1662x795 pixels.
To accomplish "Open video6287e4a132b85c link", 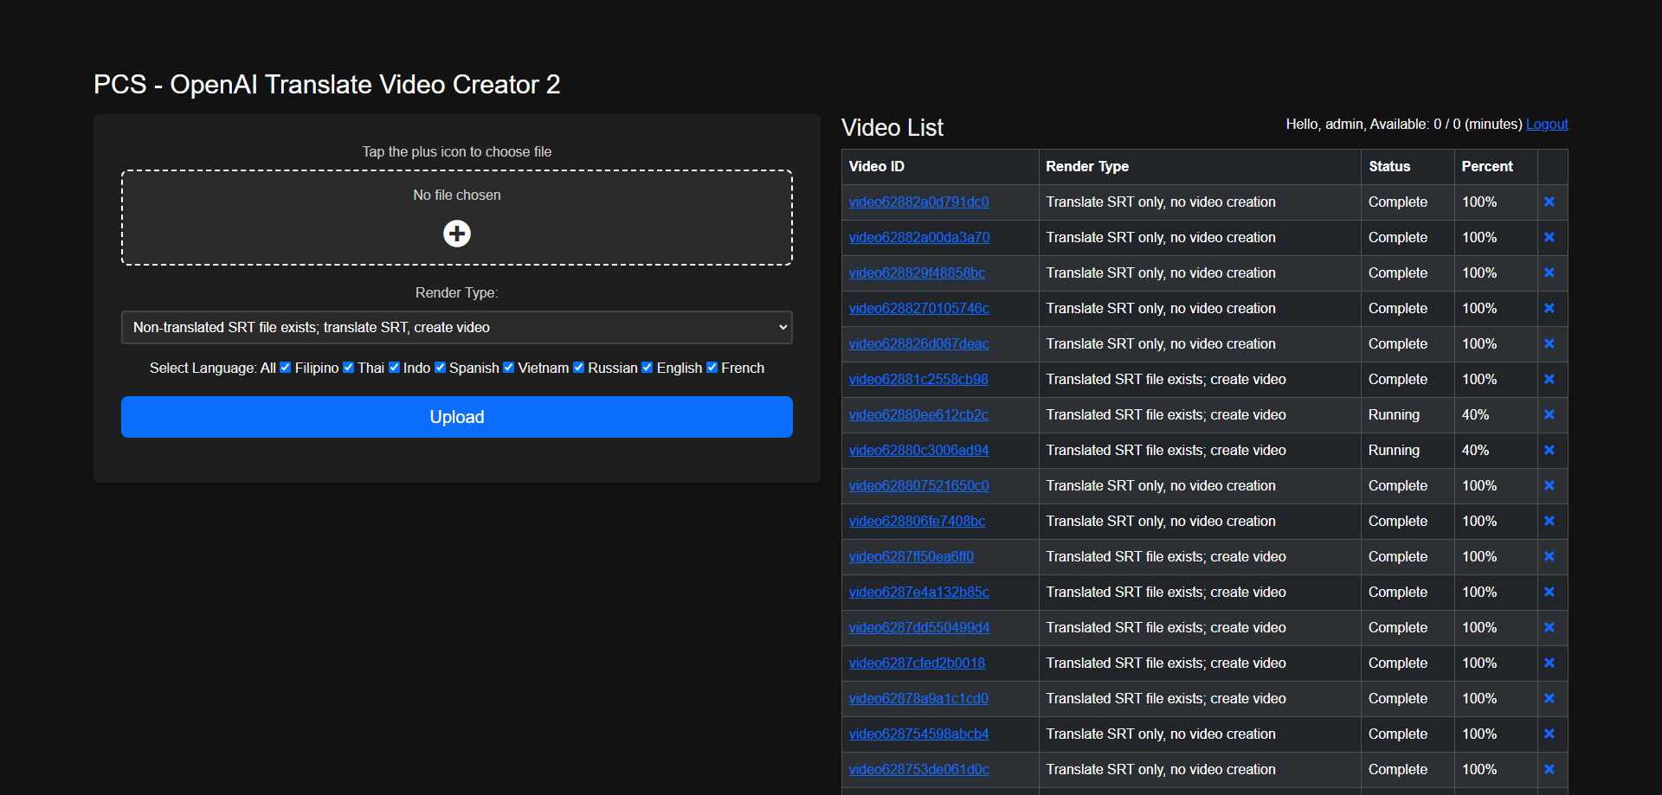I will coord(918,592).
